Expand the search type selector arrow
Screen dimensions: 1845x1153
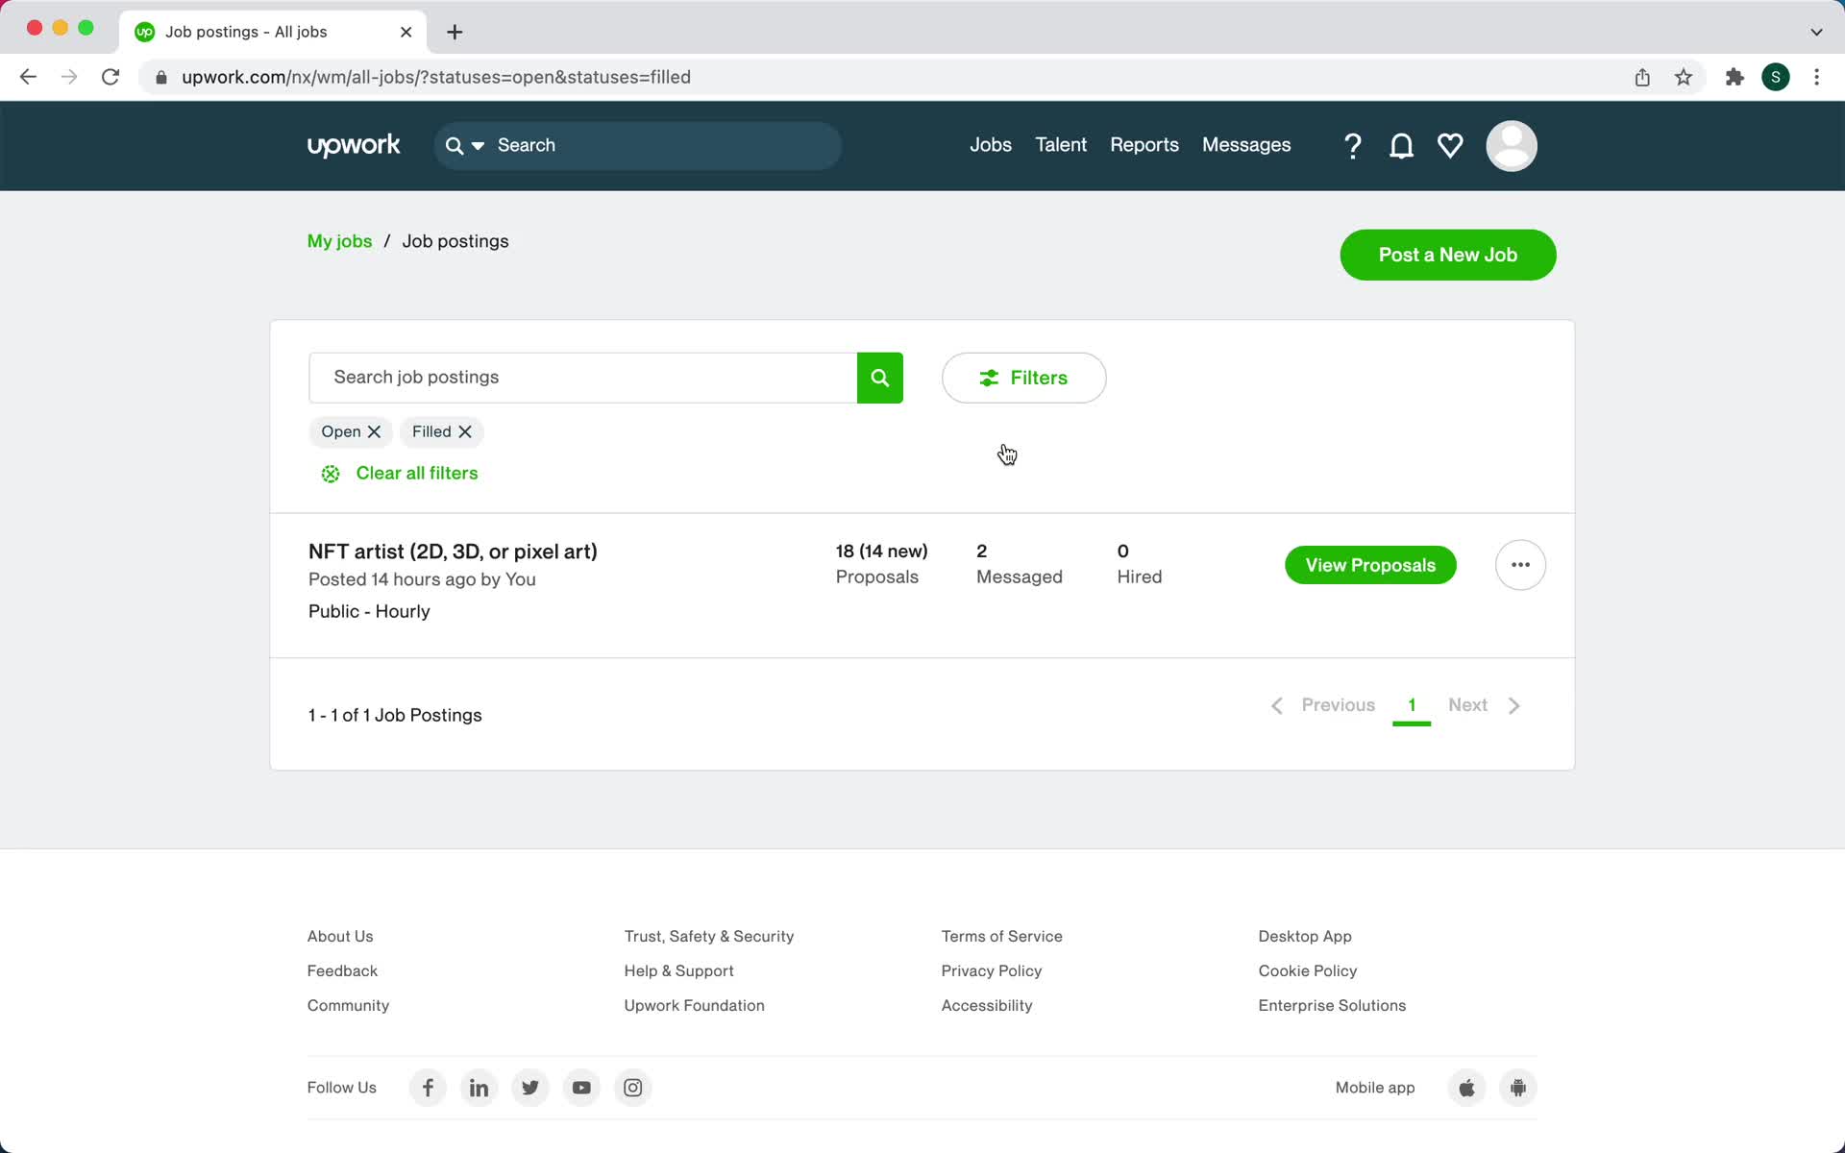pyautogui.click(x=479, y=145)
